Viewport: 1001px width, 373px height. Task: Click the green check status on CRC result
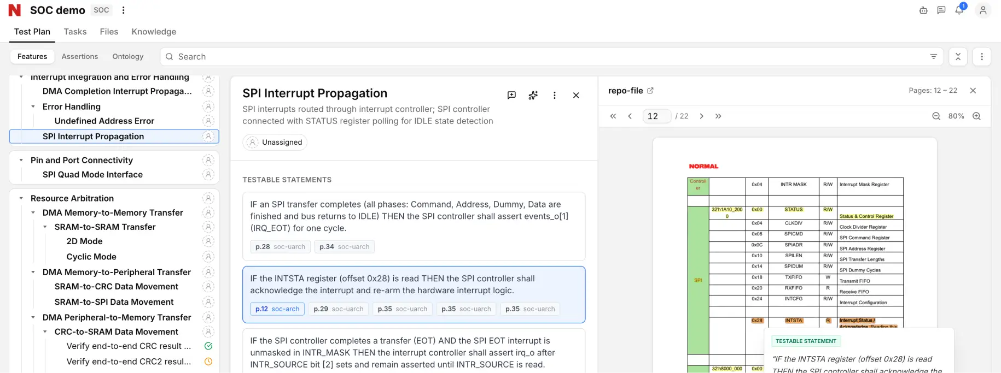[208, 346]
